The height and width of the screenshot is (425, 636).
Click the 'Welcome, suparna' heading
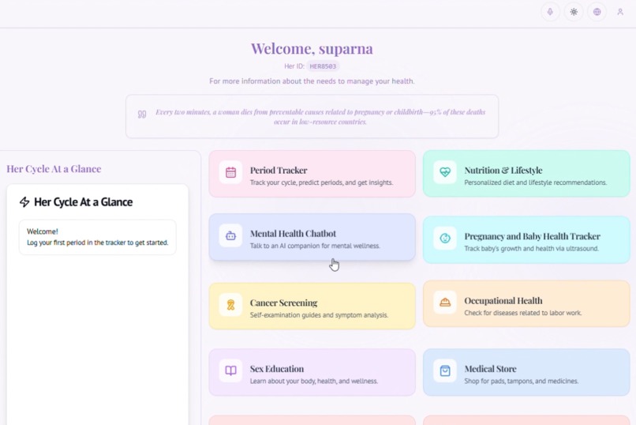tap(312, 48)
